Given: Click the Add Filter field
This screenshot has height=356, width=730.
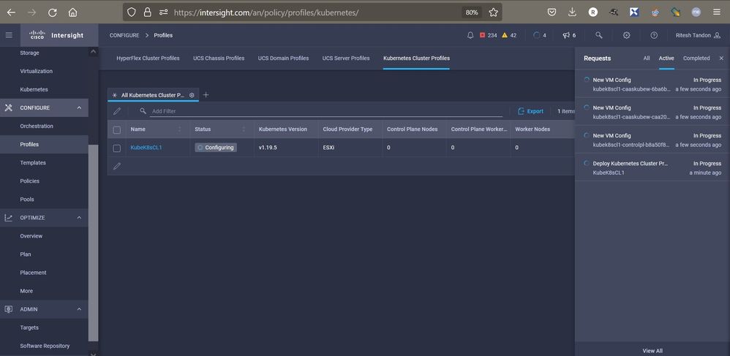Looking at the screenshot, I should (327, 111).
